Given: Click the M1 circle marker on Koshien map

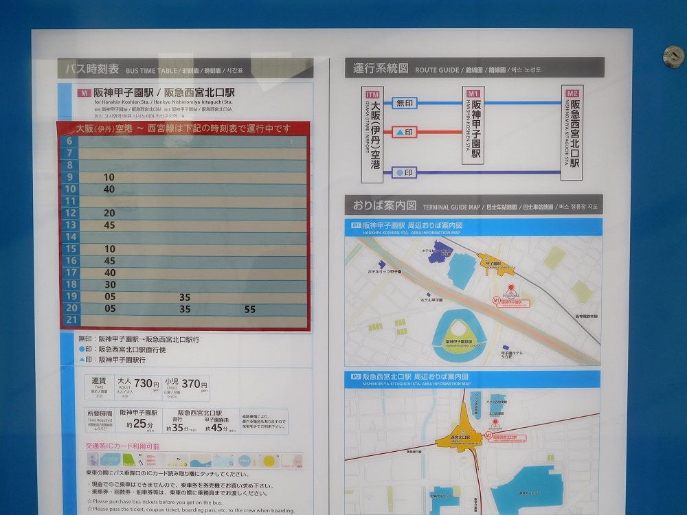Looking at the screenshot, I should (497, 301).
